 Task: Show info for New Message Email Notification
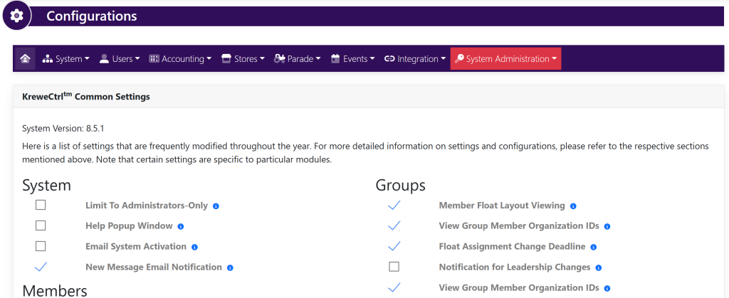tap(230, 267)
